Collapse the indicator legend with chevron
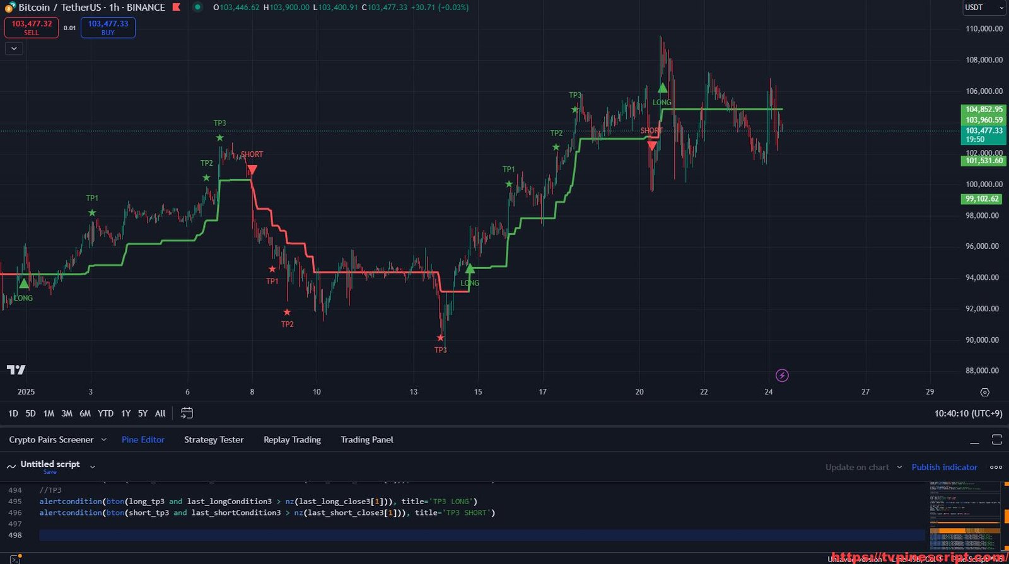The width and height of the screenshot is (1009, 564). point(14,49)
